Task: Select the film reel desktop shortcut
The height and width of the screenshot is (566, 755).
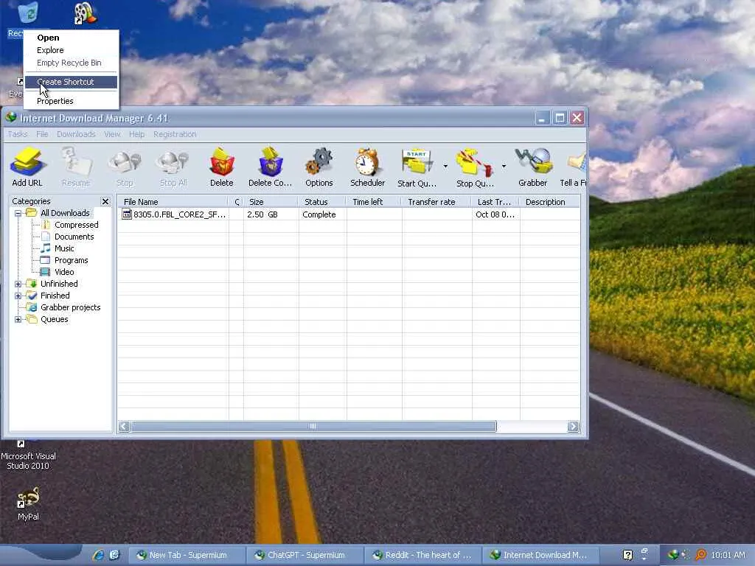Action: click(86, 13)
